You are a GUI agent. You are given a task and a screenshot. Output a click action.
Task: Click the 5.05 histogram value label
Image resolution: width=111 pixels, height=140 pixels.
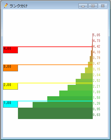[96, 35]
